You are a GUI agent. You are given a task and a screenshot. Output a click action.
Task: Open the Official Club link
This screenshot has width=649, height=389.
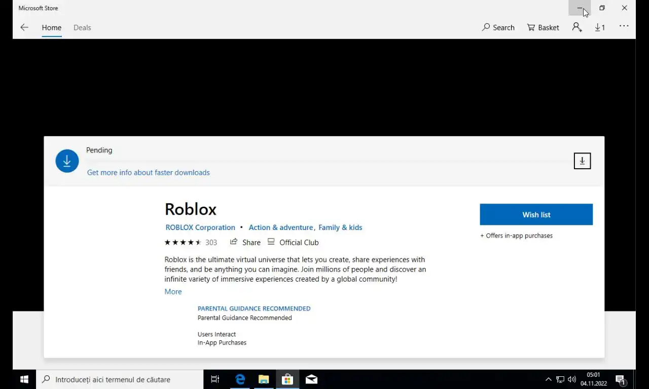coord(293,242)
